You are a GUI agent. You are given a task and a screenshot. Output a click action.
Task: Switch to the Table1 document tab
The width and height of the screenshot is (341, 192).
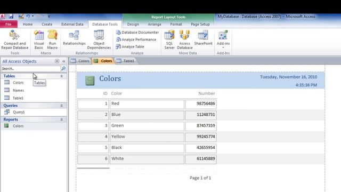pyautogui.click(x=126, y=61)
